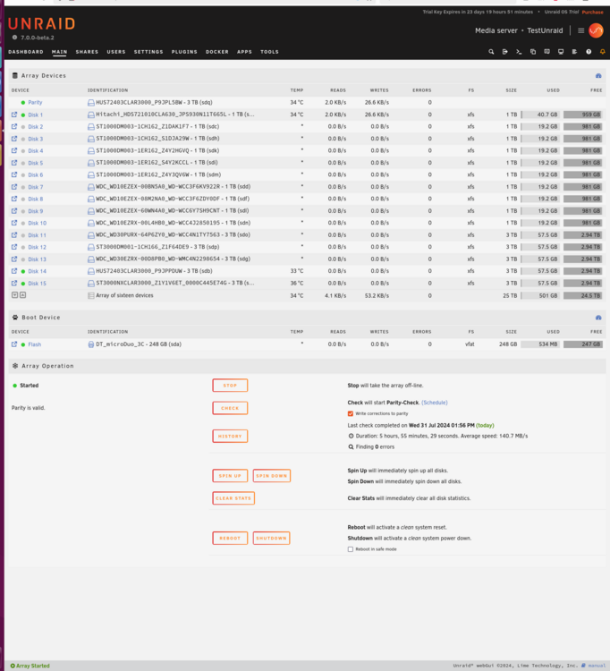Click the Spin Down button

[272, 475]
